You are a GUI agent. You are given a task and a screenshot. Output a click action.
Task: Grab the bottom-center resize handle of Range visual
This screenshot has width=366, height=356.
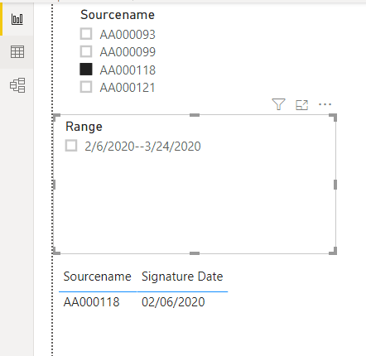[195, 253]
